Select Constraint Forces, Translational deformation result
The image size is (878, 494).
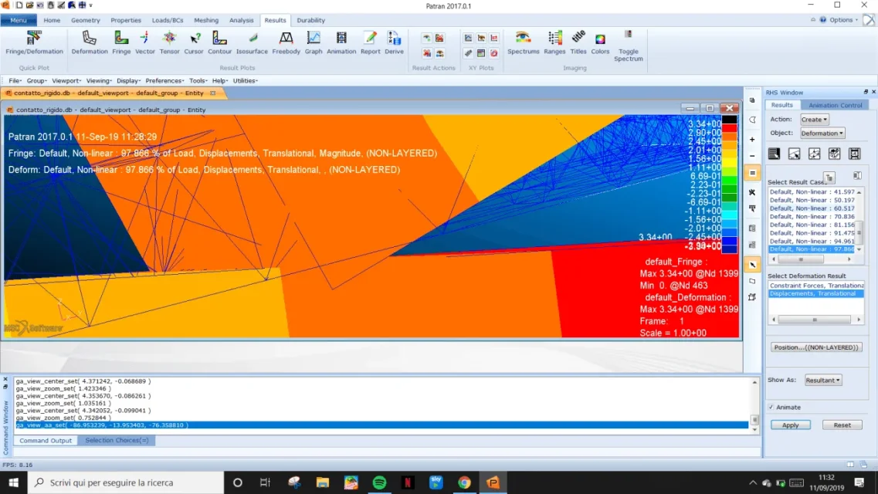point(816,286)
